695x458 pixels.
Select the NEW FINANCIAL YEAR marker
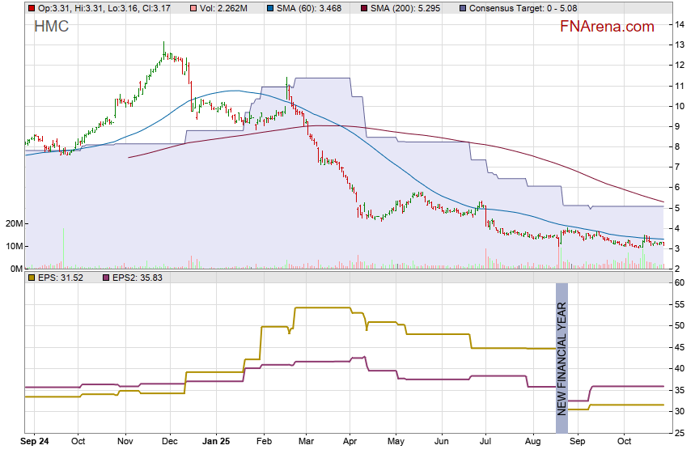point(562,350)
